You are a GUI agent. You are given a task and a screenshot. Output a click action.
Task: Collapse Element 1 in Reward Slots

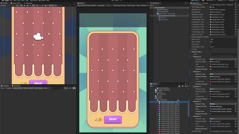(x=193, y=71)
